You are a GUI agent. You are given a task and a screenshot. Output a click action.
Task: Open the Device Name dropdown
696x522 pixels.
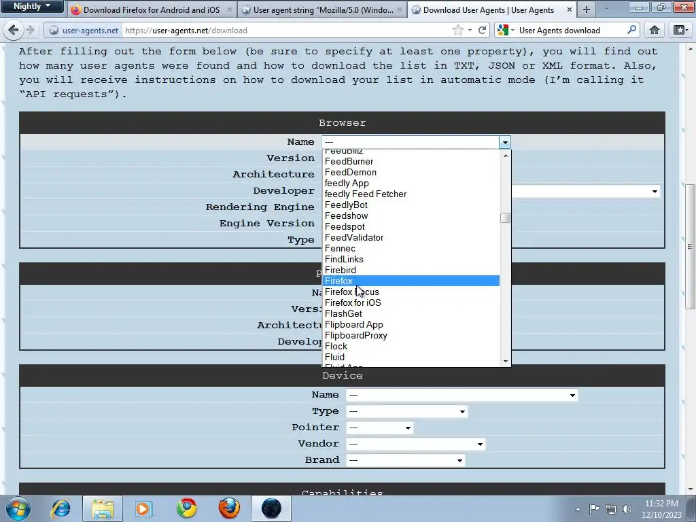click(462, 395)
